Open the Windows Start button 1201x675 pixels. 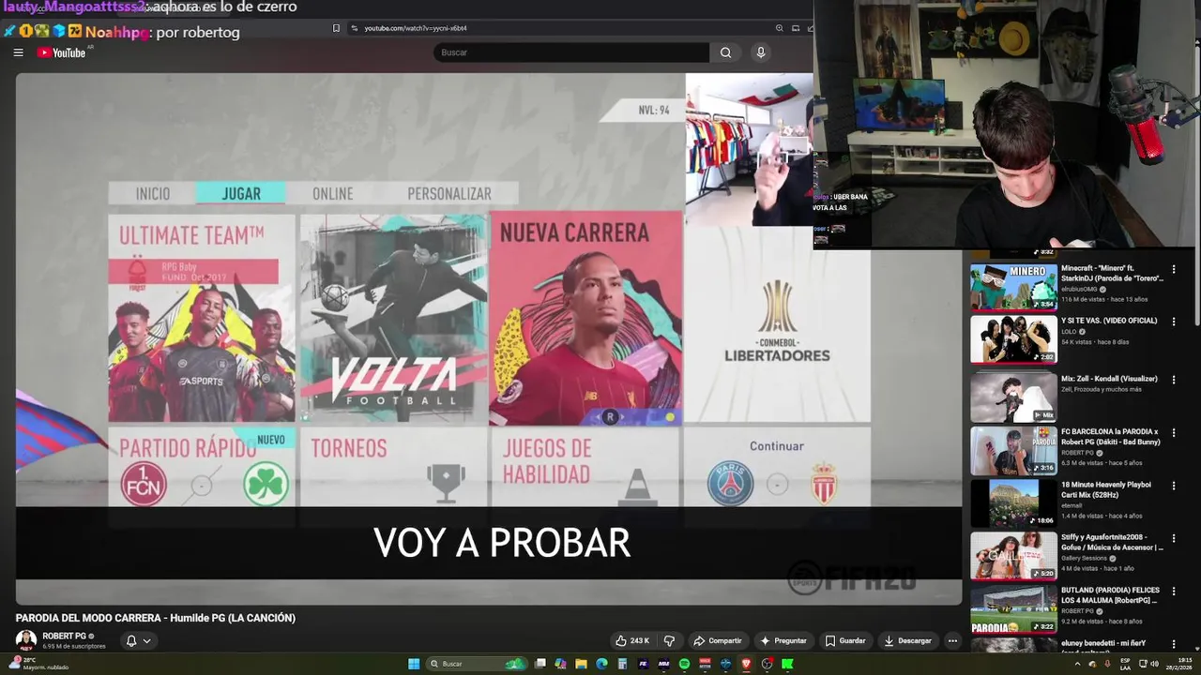click(x=413, y=664)
